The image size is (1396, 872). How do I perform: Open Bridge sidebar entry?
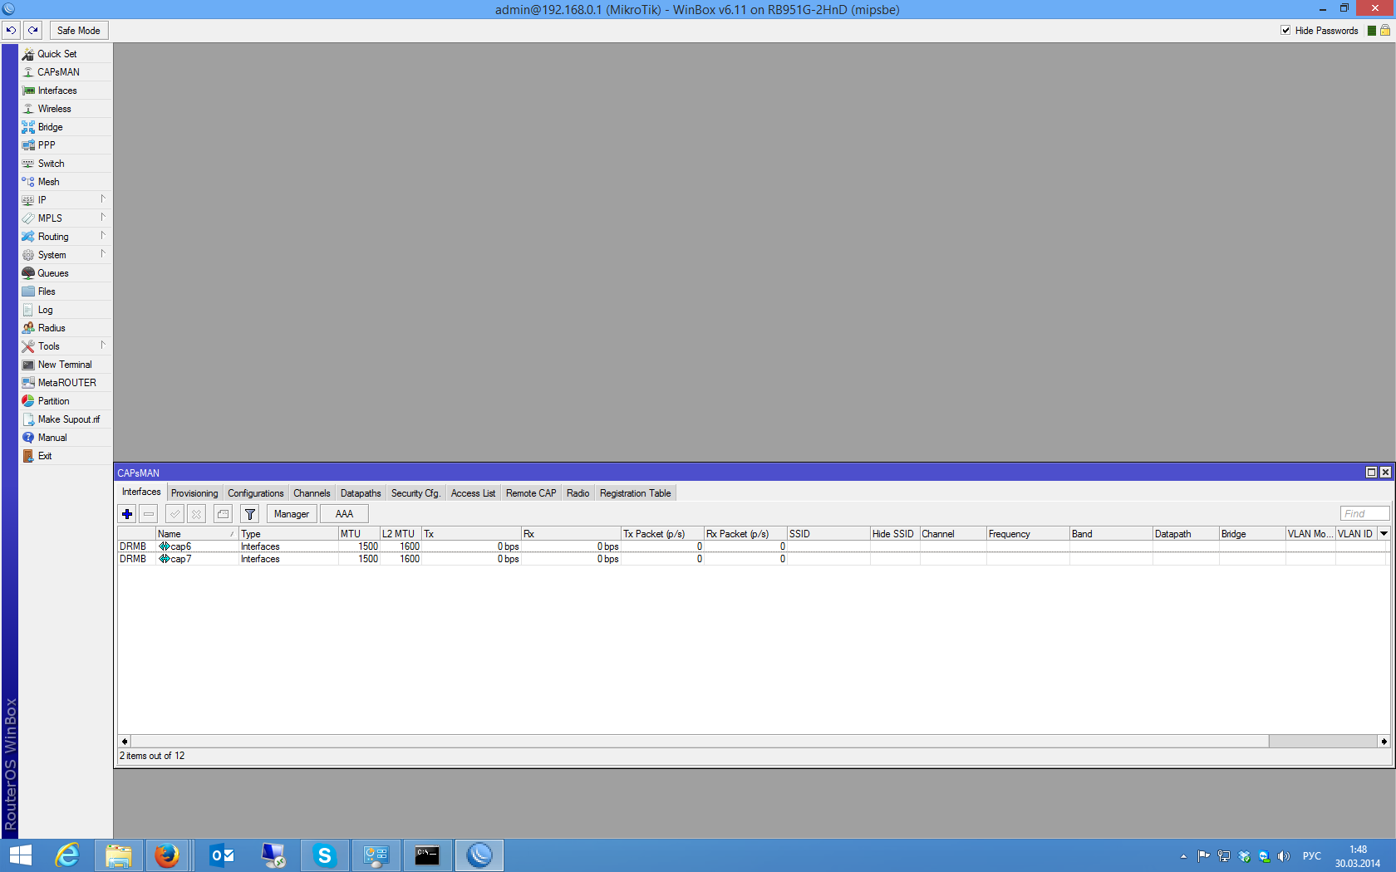point(65,127)
